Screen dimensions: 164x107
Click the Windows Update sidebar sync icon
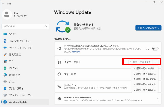[x=5, y=102]
